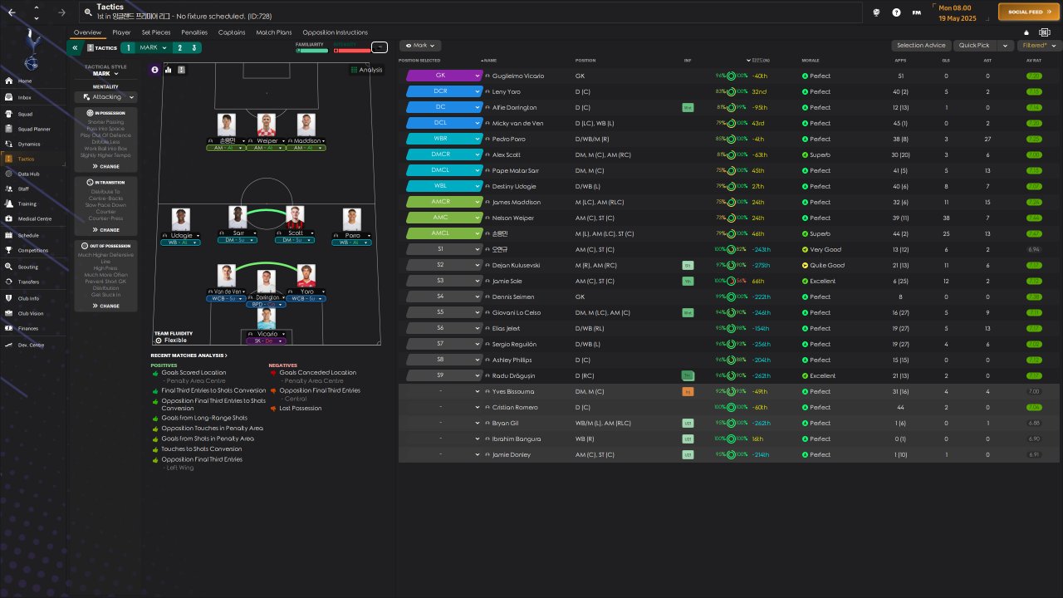The width and height of the screenshot is (1063, 598).
Task: Click the globe world icon
Action: pyautogui.click(x=877, y=12)
